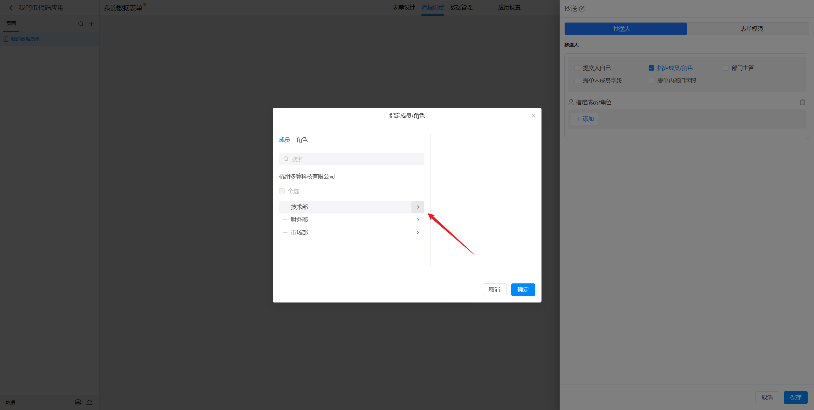Click the database icon beside 数据
The image size is (814, 410).
[x=78, y=402]
